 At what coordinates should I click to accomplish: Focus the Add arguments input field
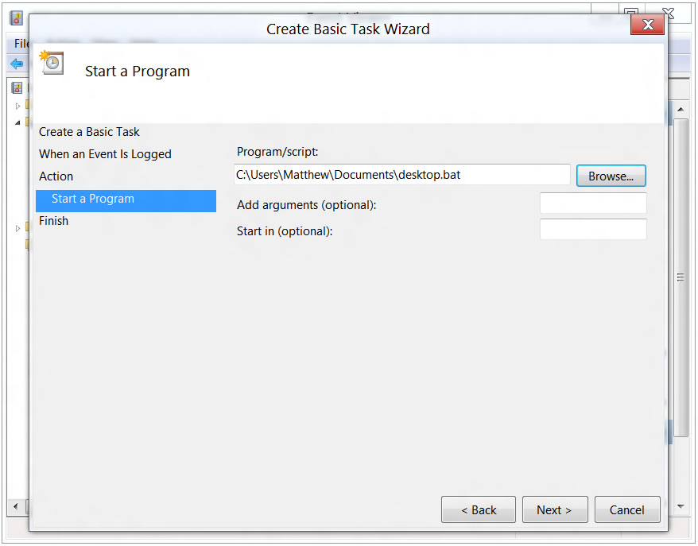click(x=593, y=203)
